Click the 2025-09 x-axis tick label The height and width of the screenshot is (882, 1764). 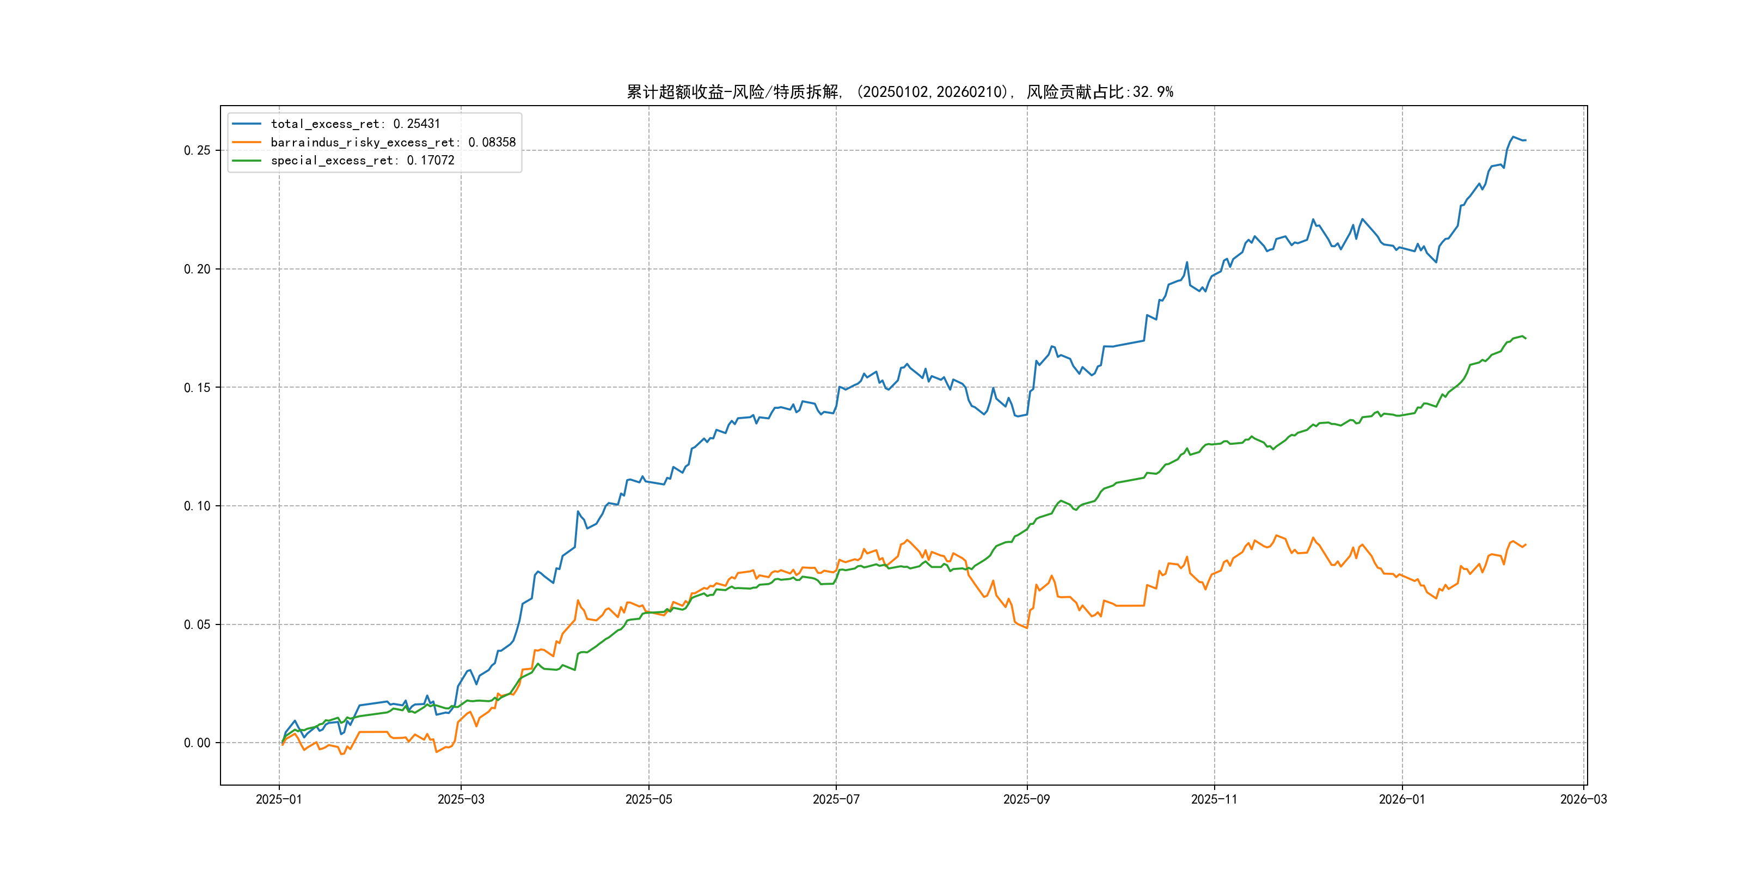point(1026,799)
